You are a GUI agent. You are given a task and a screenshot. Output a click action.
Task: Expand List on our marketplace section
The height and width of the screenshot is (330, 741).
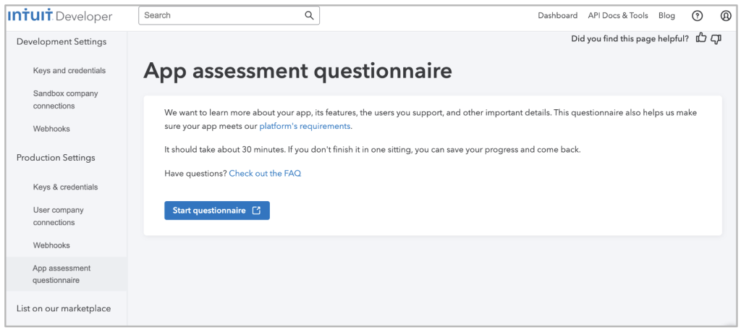pos(64,309)
